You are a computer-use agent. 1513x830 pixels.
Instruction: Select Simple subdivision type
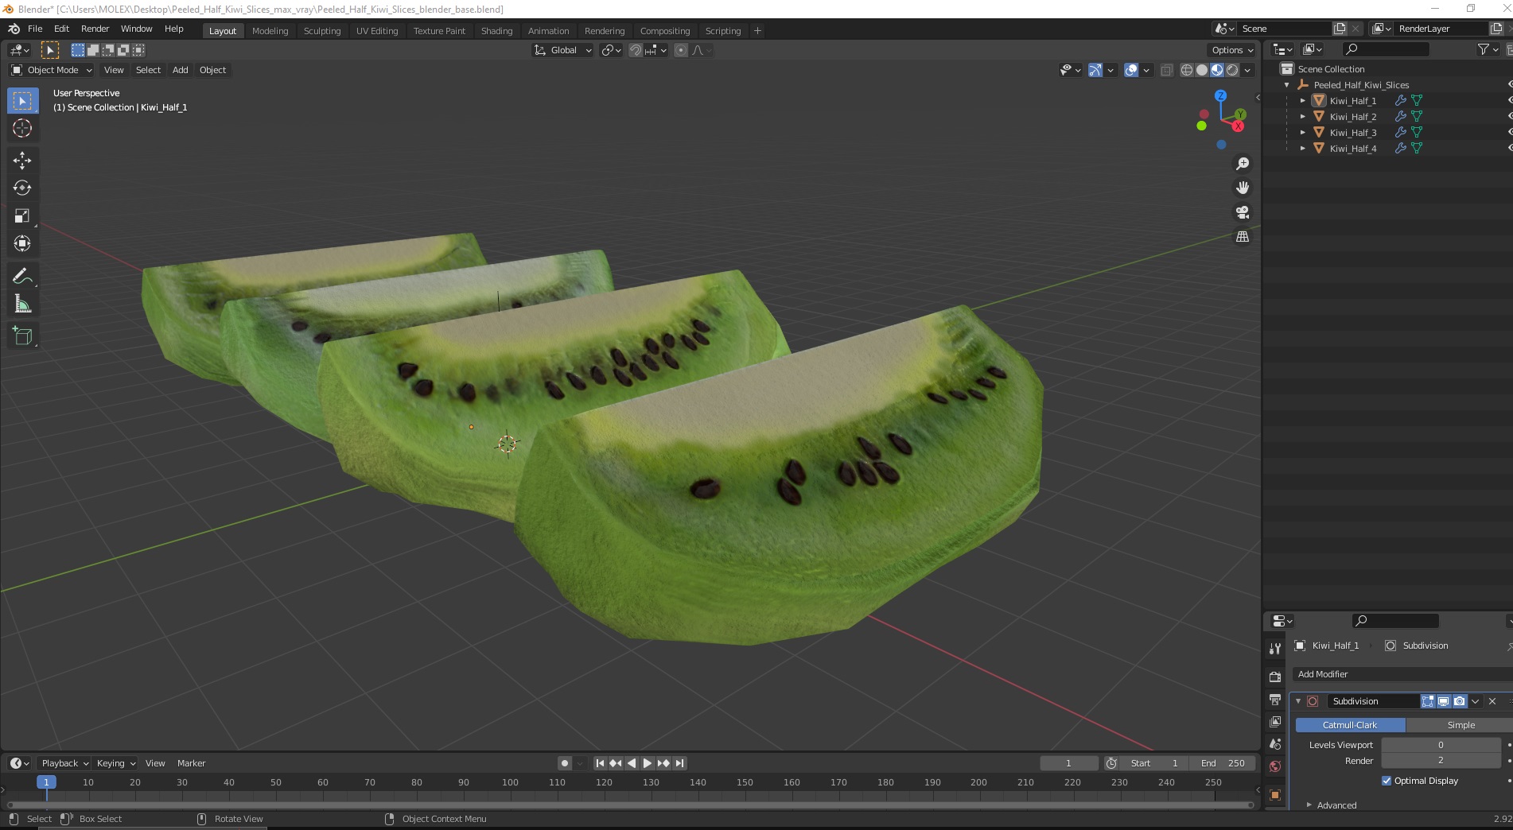coord(1460,725)
